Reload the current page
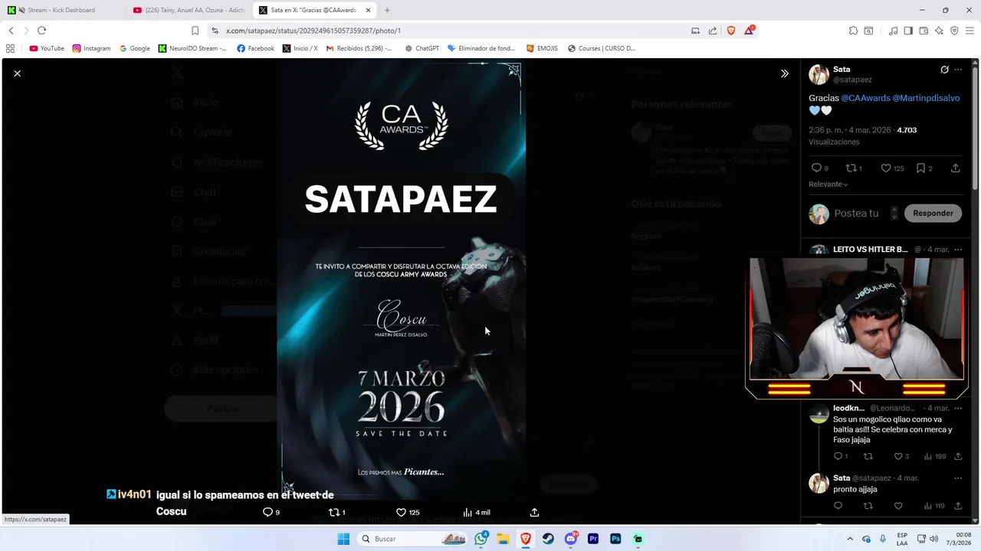Screen dimensions: 981x551 (41, 31)
